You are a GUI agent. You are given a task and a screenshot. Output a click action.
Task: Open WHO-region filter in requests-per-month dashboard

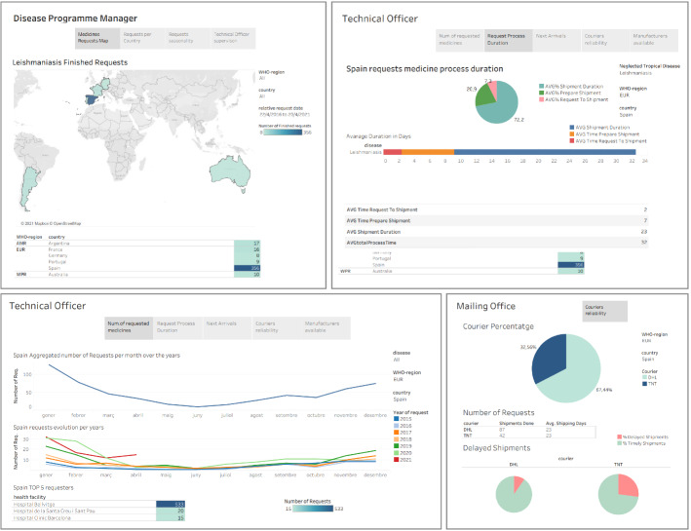(406, 376)
